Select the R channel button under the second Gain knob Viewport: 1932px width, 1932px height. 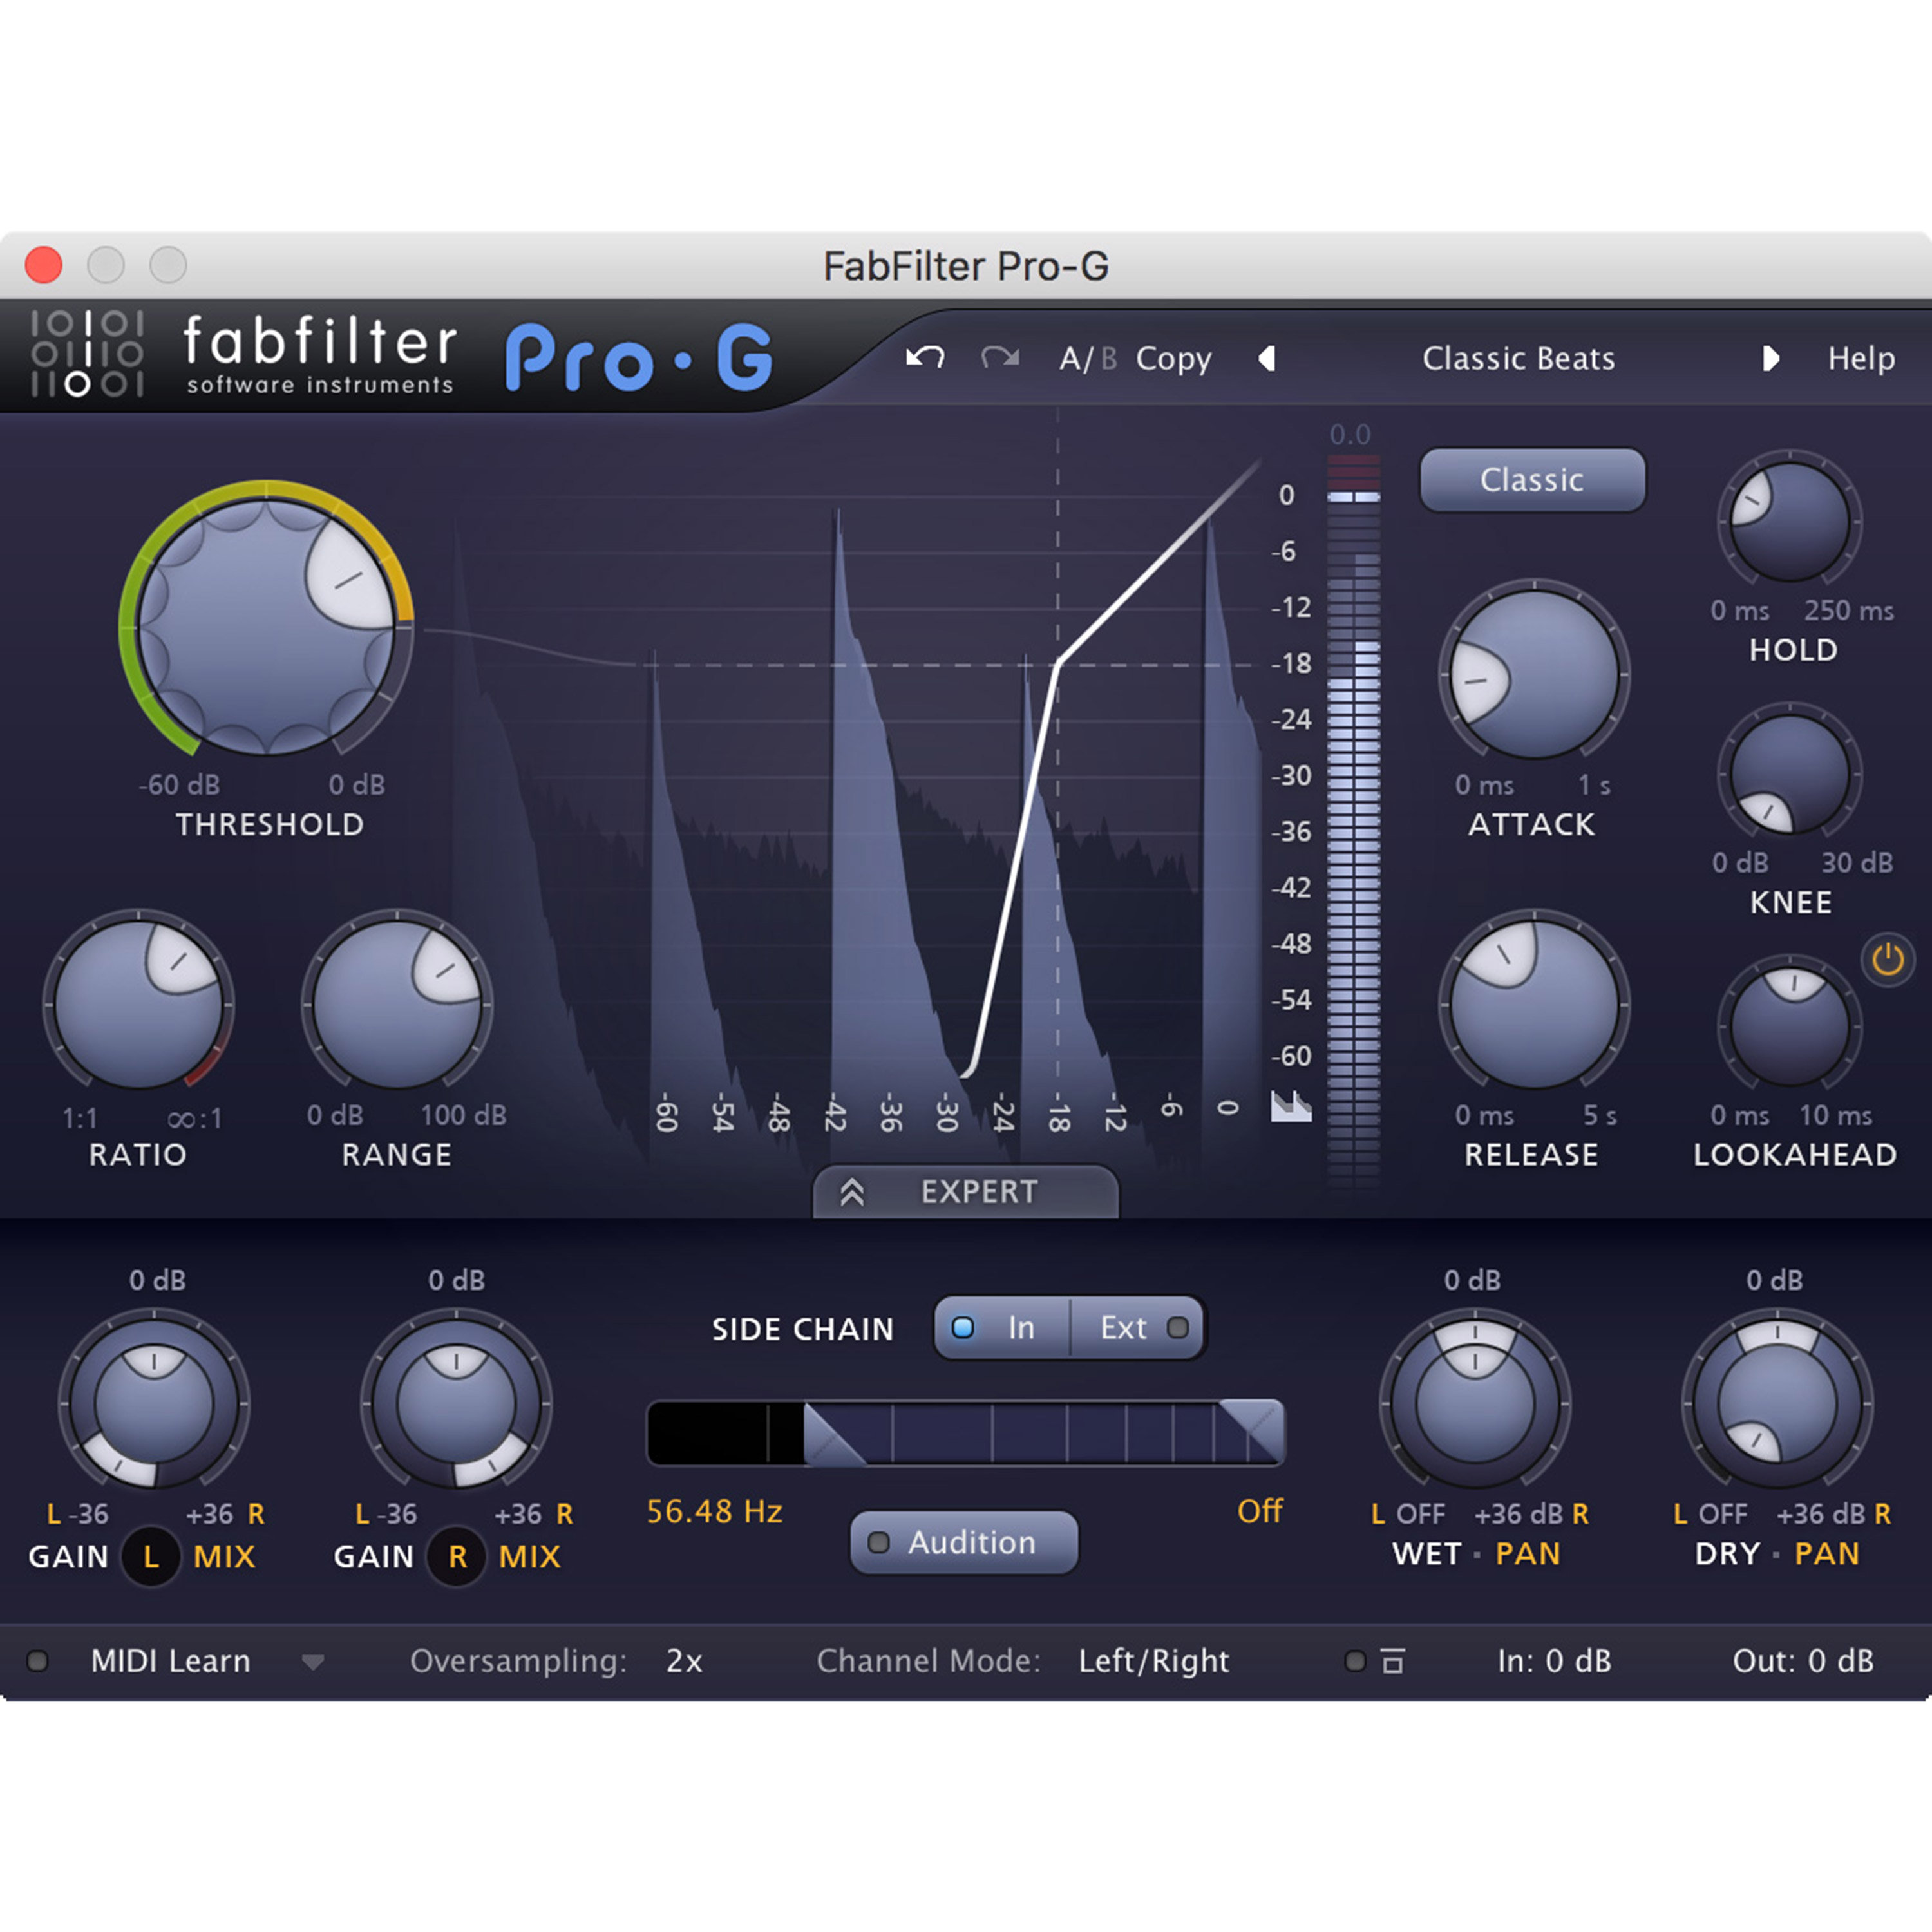456,1557
